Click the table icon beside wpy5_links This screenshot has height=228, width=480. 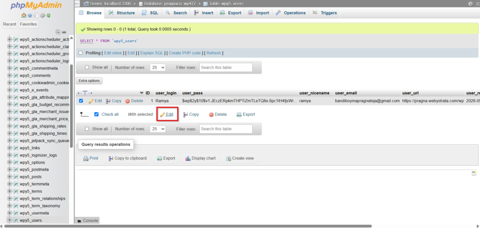[x=16, y=148]
